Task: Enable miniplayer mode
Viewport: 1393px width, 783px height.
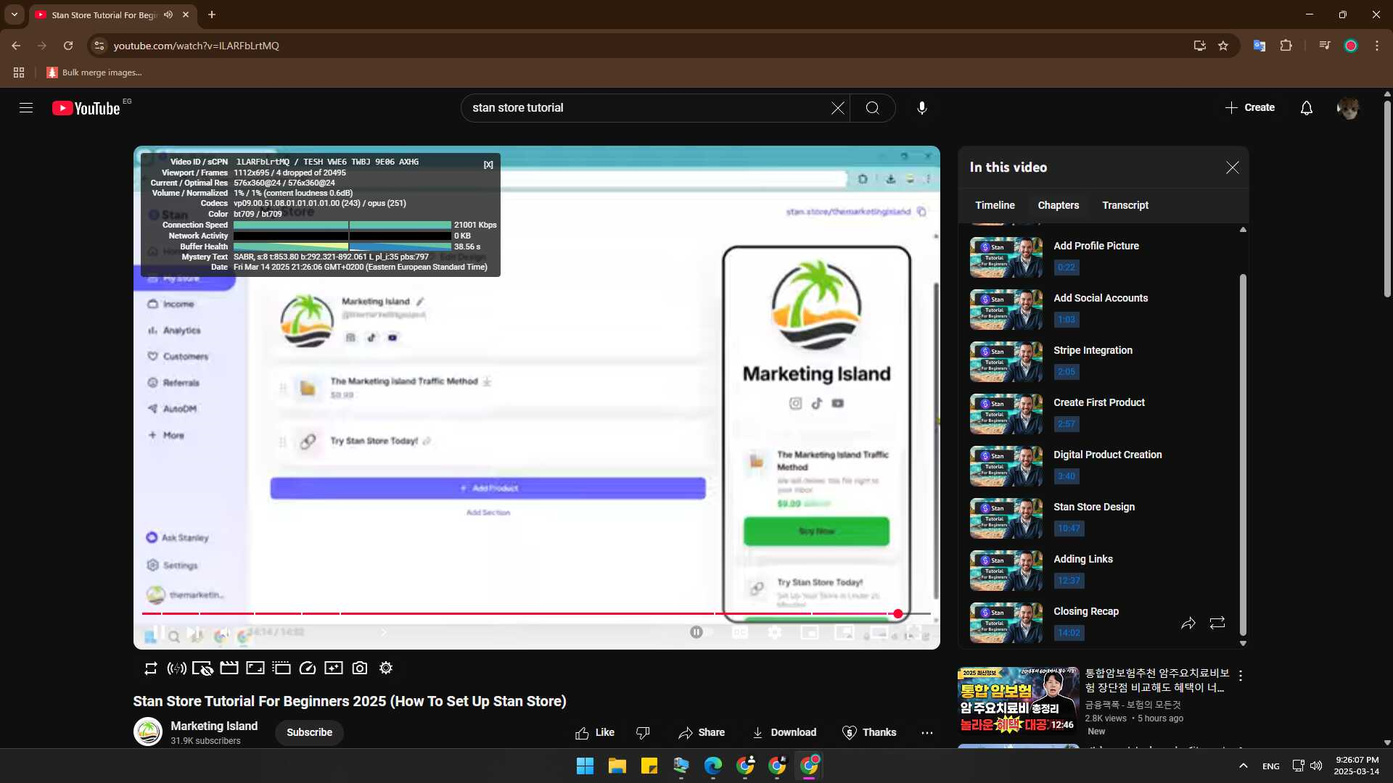Action: pos(809,632)
